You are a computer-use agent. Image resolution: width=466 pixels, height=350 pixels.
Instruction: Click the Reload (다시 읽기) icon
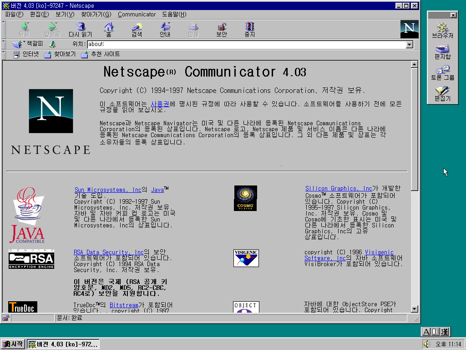pos(80,30)
